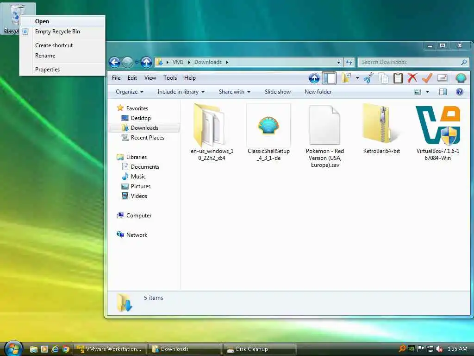
Task: Click the Forward navigation arrow in Explorer
Action: coord(127,63)
